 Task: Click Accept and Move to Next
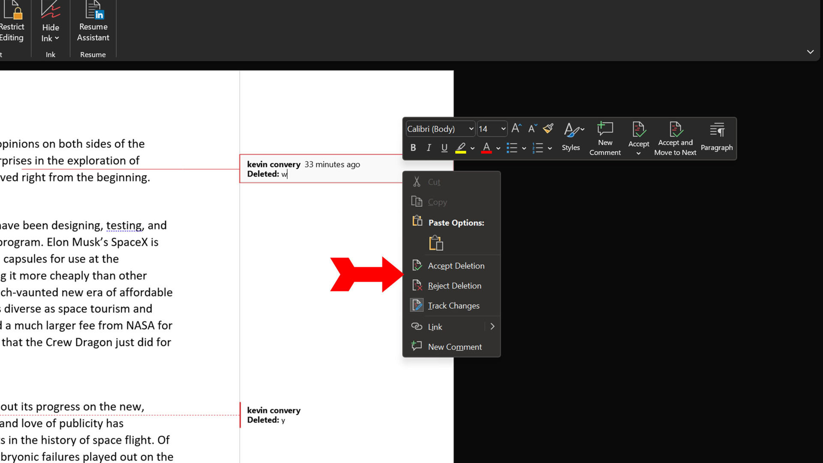click(x=675, y=138)
